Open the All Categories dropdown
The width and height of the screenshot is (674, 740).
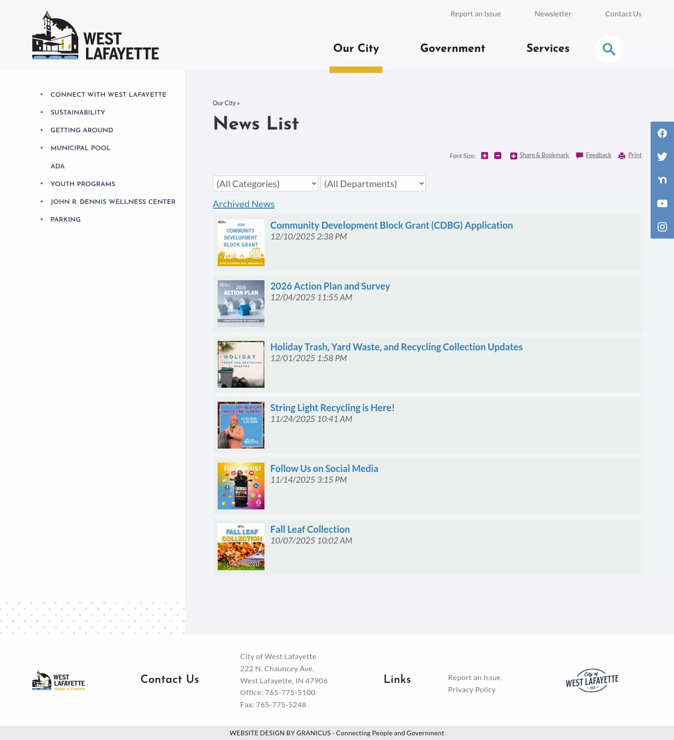pyautogui.click(x=265, y=183)
